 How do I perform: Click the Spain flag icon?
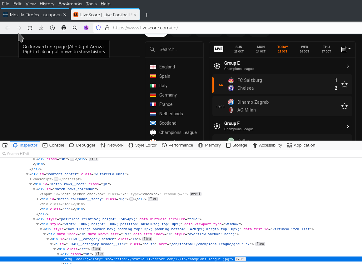[x=153, y=76]
